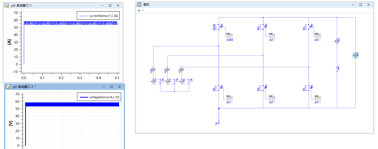The height and width of the screenshot is (149, 378).
Task: Close the 曲线窗口-1 plot window
Action: click(118, 5)
